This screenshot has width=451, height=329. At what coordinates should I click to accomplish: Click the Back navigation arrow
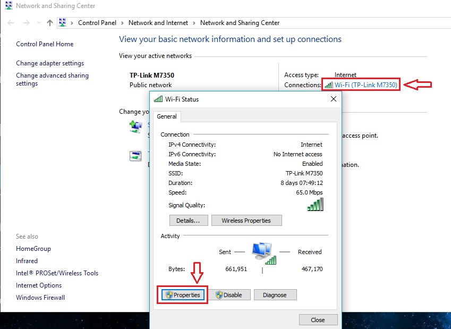[12, 23]
